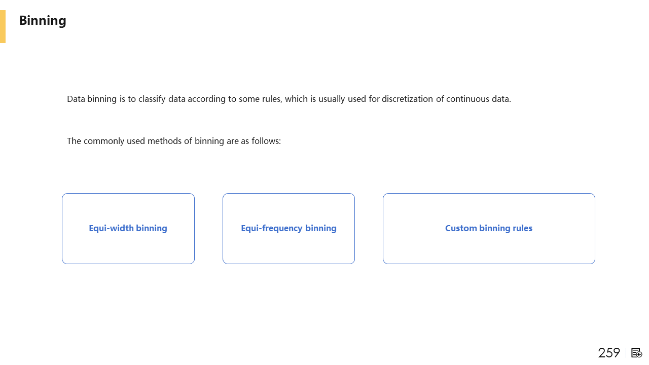Viewport: 649px width, 365px height.
Task: Click the Binning slide title
Action: [x=43, y=21]
